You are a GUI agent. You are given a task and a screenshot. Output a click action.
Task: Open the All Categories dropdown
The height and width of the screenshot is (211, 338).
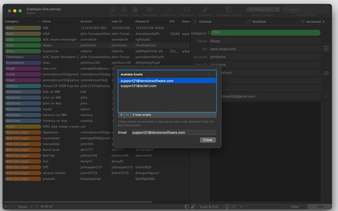[263, 10]
